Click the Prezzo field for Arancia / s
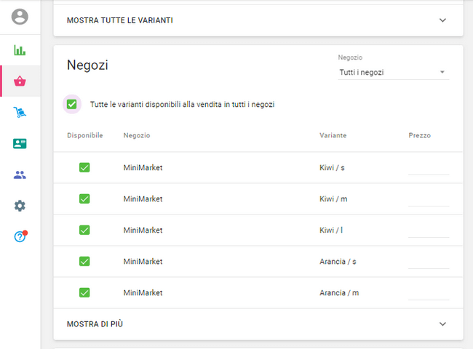Screen dimensions: 473x349 [429, 262]
